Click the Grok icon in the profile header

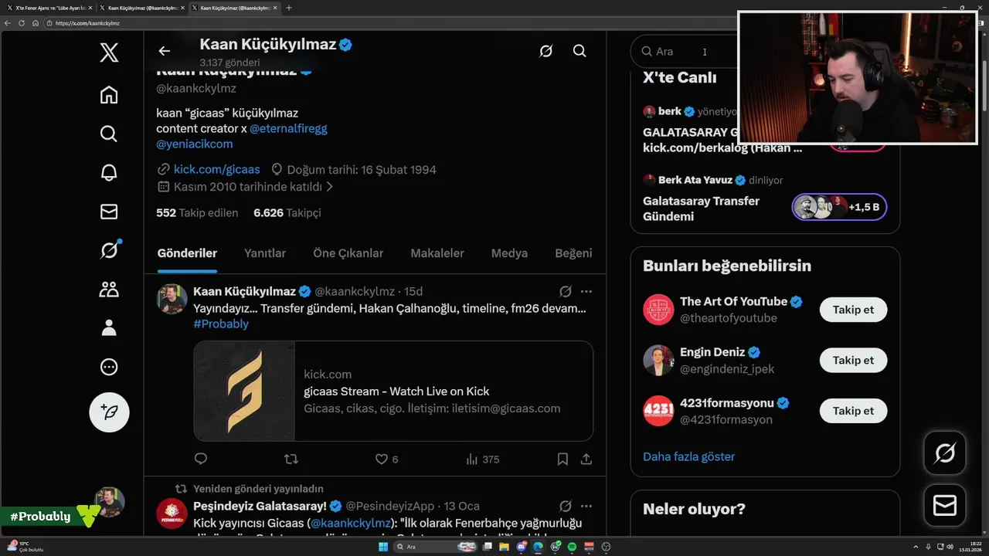click(545, 51)
